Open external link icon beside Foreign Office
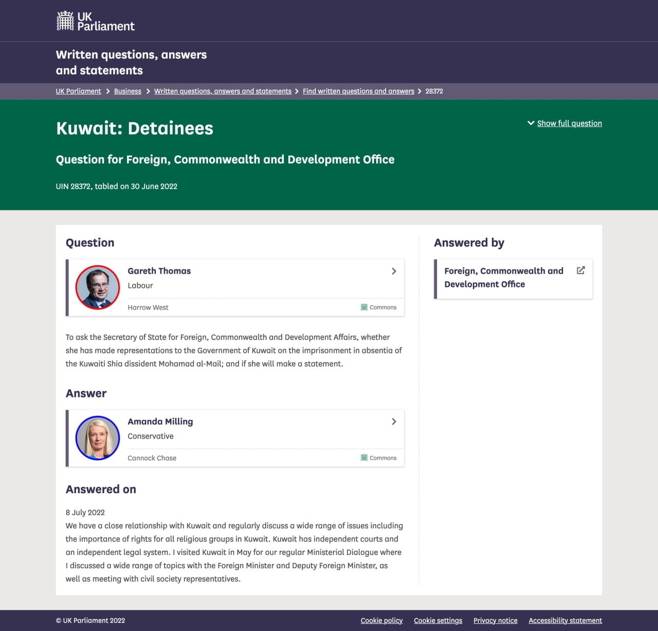658x631 pixels. 581,271
